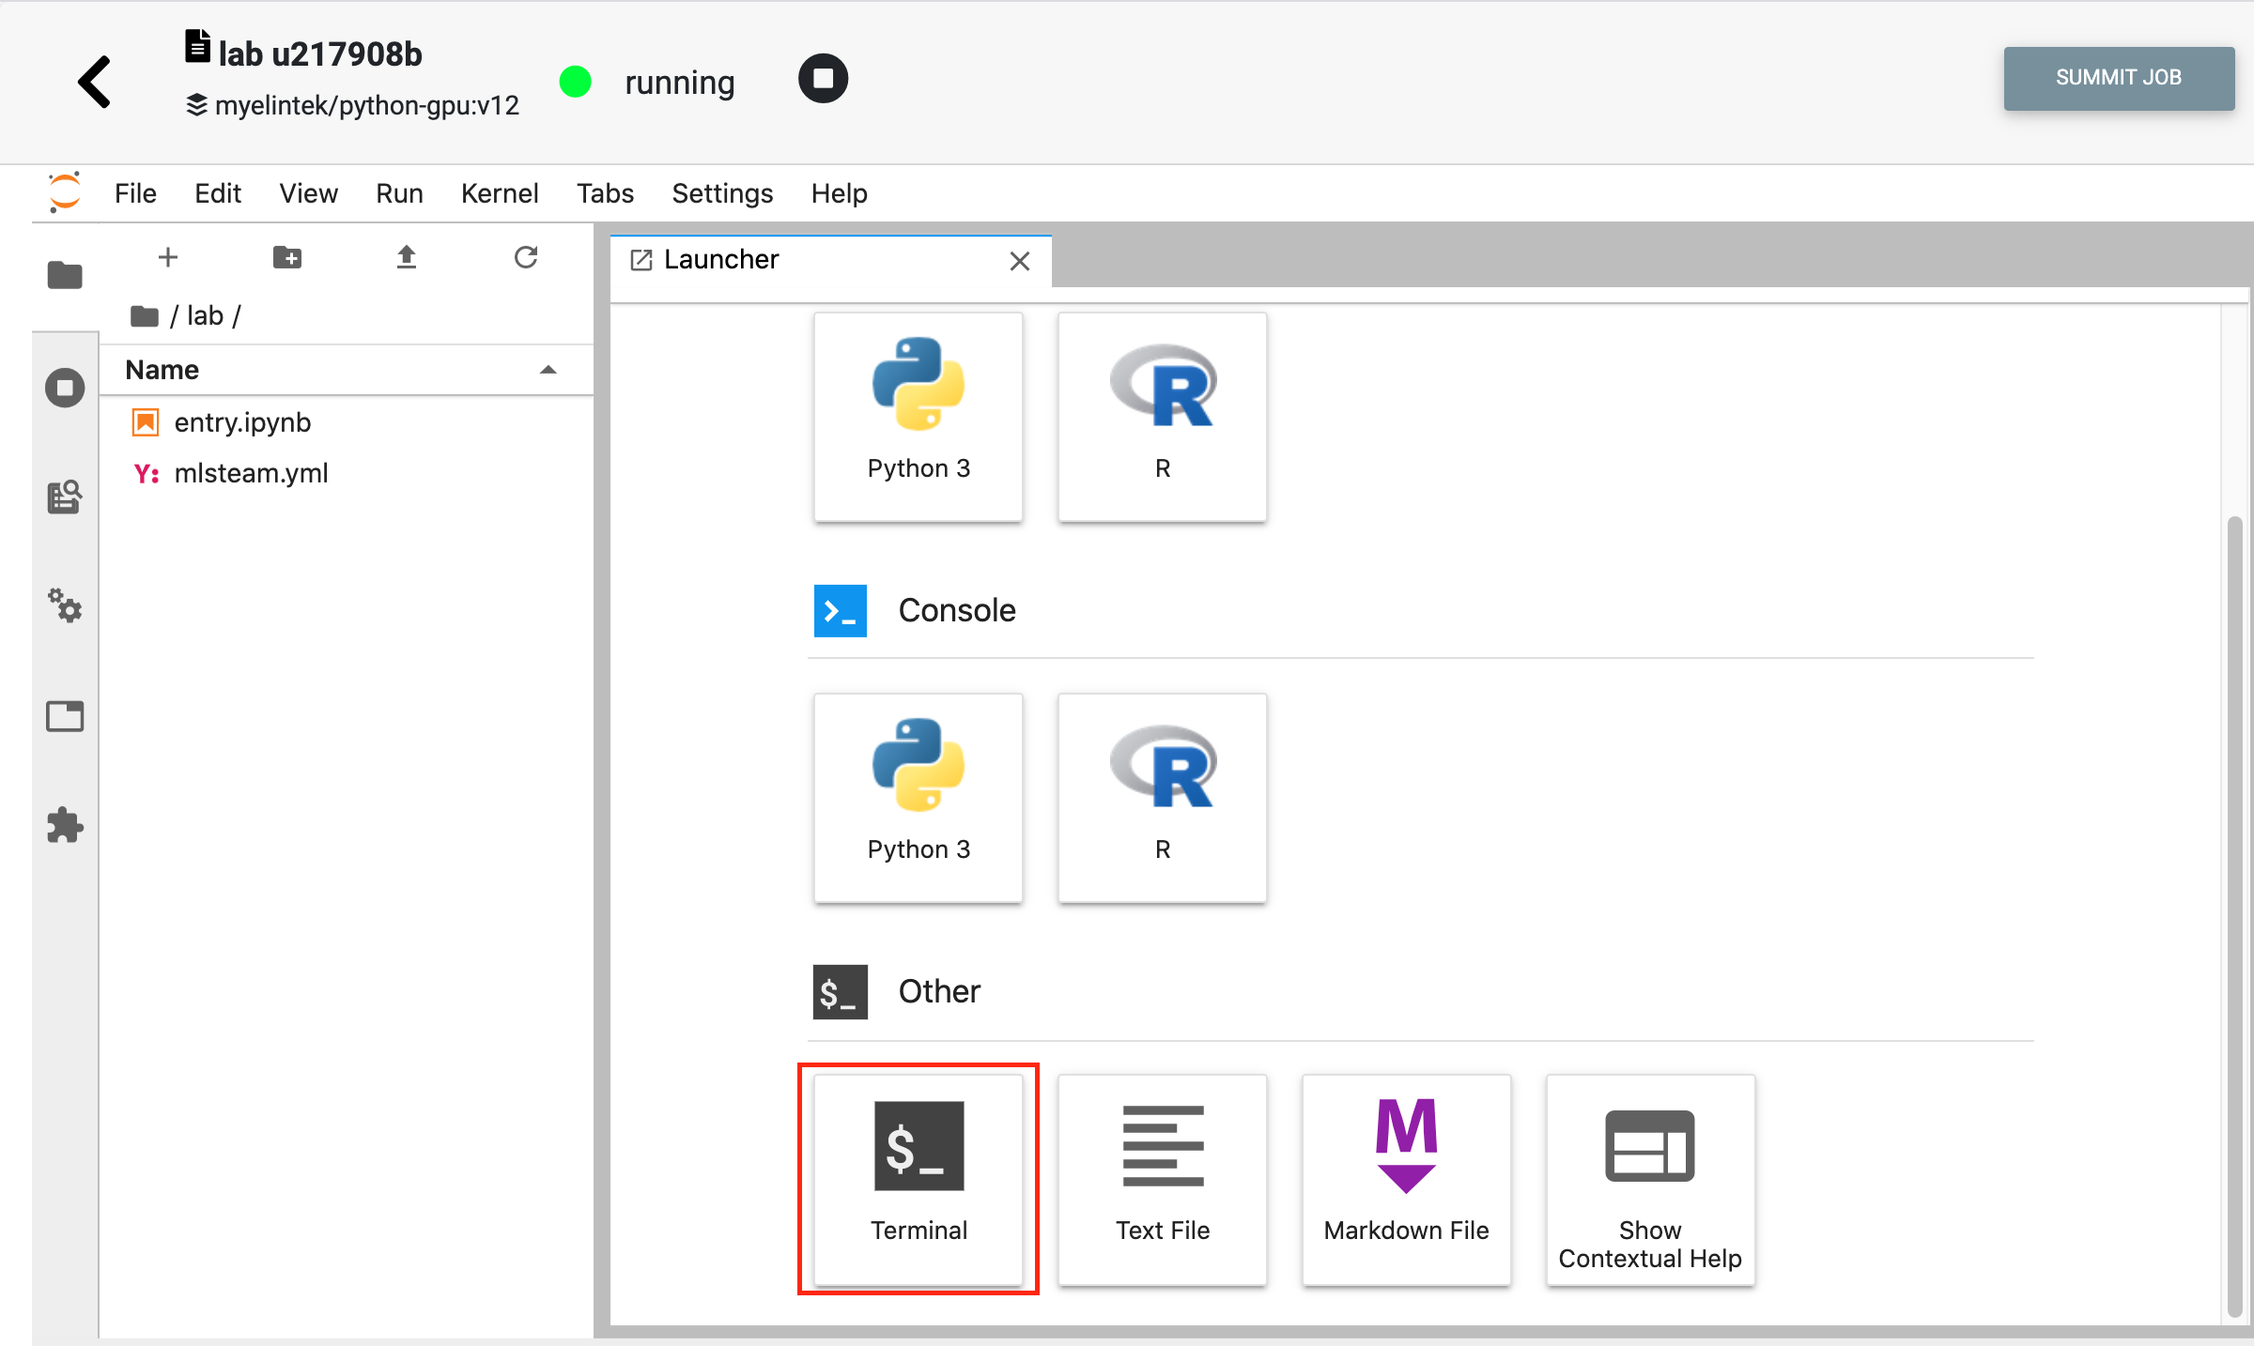This screenshot has height=1346, width=2254.
Task: Open the Help menu
Action: (839, 193)
